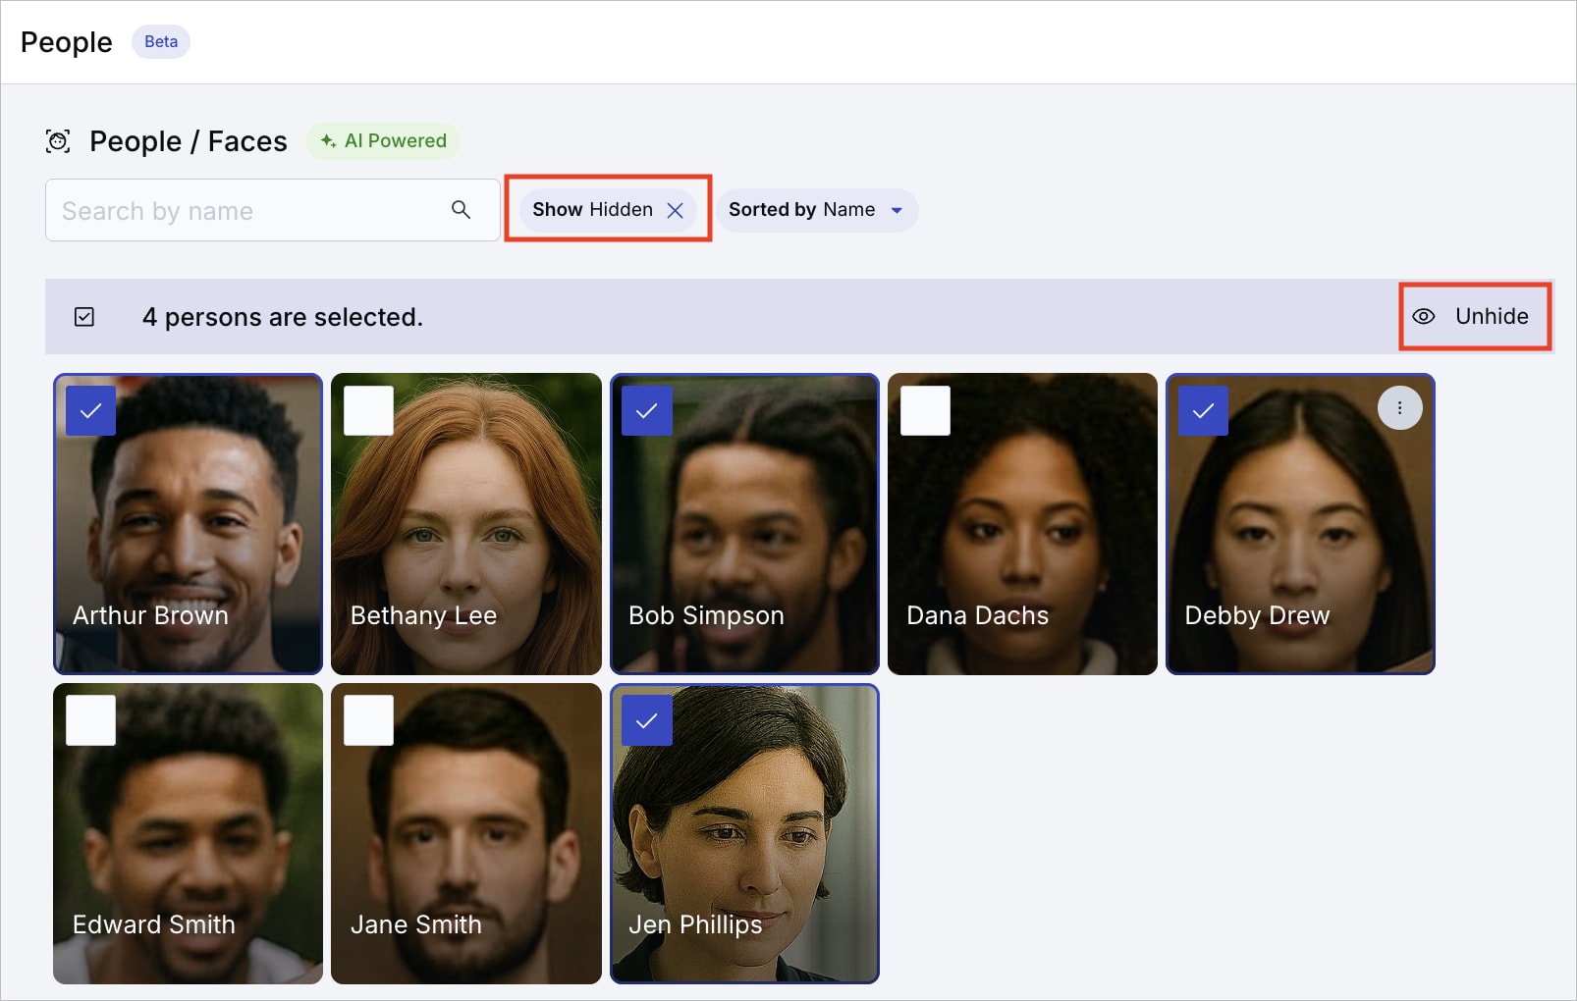Click the Beta badge next to People
Viewport: 1577px width, 1001px height.
(161, 41)
